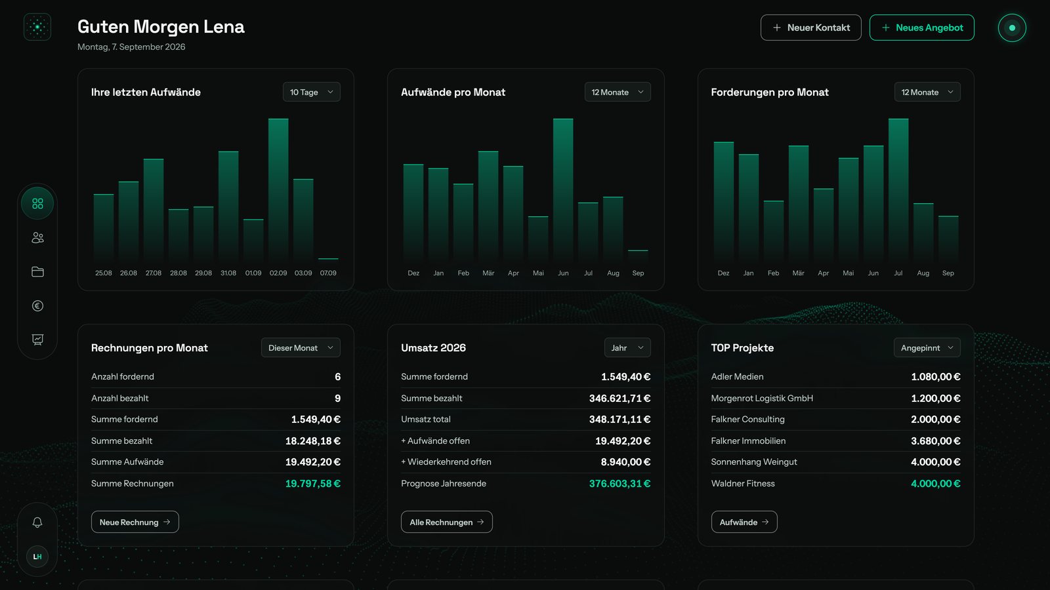Screen dimensions: 1050x590
Task: Select the Falkner Consulting row
Action: [835, 420]
